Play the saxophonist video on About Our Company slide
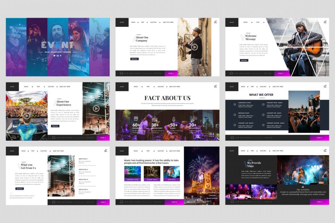Image resolution: width=335 pixels, height=223 pixels. [194, 47]
